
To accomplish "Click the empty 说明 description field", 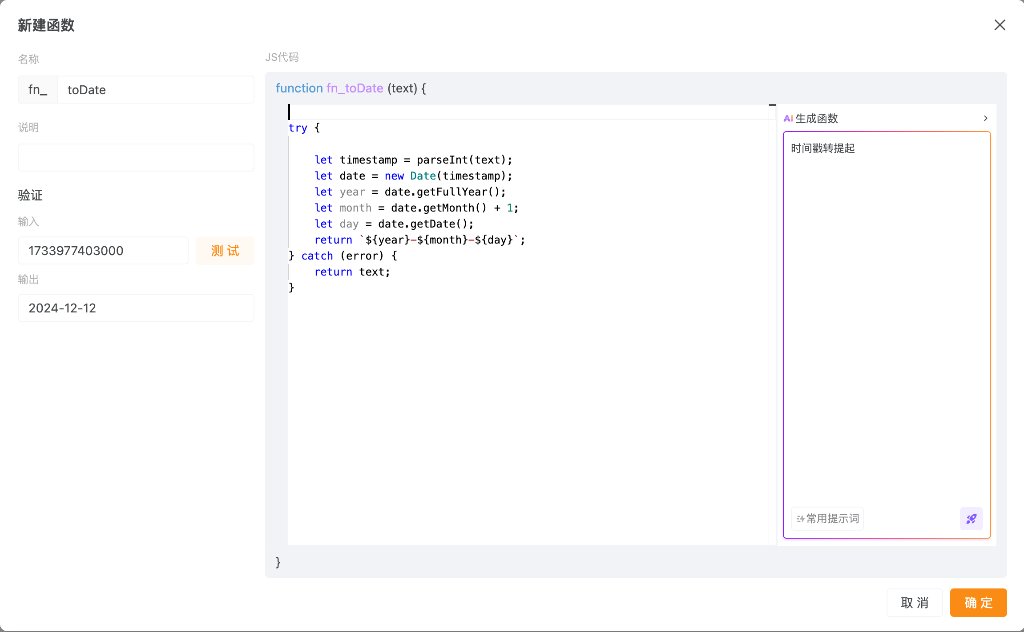I will (x=136, y=157).
